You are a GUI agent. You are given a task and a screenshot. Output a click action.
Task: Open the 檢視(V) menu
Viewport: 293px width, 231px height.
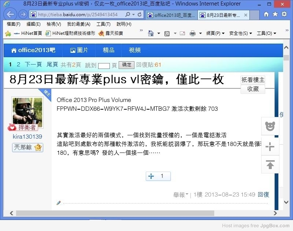(x=53, y=24)
